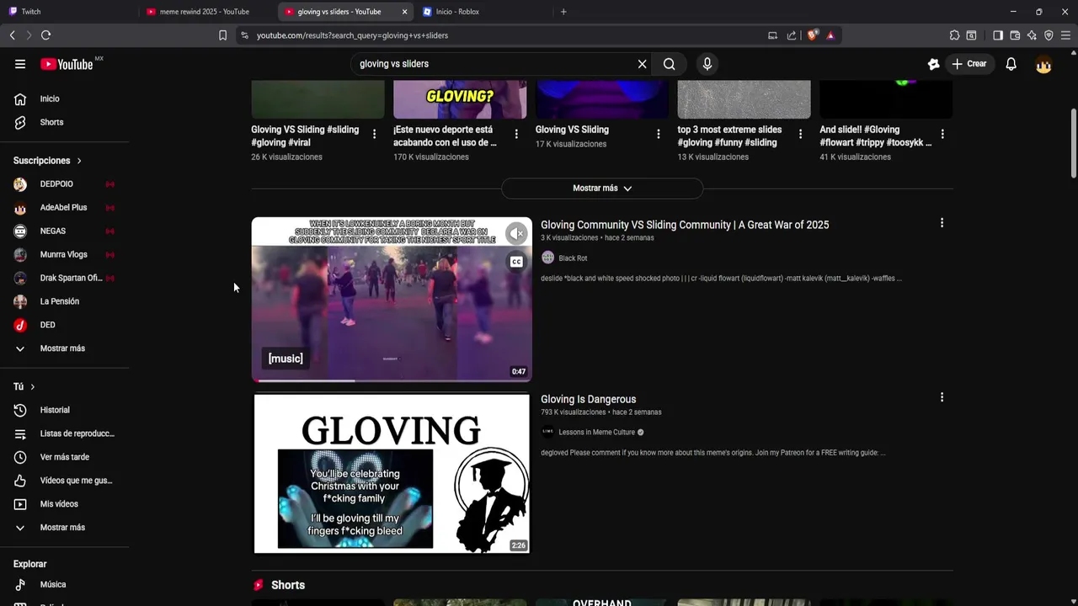Switch to the Twitch browser tab

point(67,12)
